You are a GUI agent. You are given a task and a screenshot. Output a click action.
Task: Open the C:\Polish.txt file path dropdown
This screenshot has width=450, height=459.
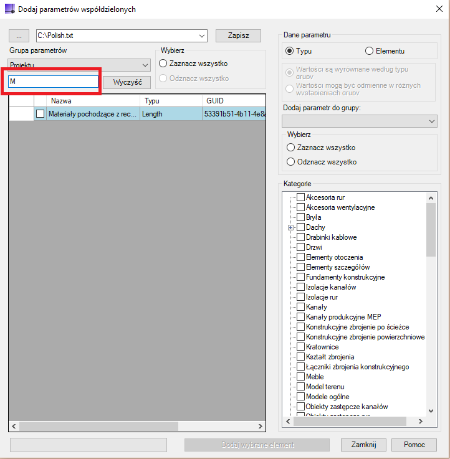(201, 35)
